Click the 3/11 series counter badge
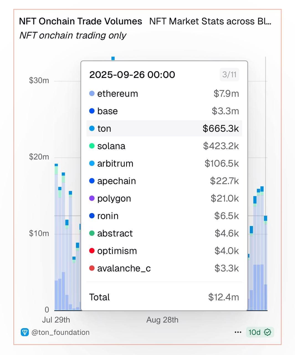Screen dimensions: 295x355 pyautogui.click(x=229, y=75)
